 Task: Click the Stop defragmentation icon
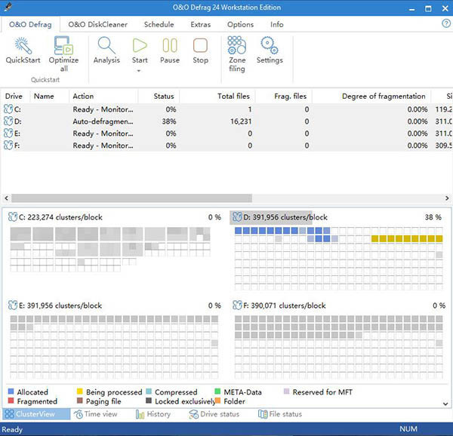coord(200,45)
